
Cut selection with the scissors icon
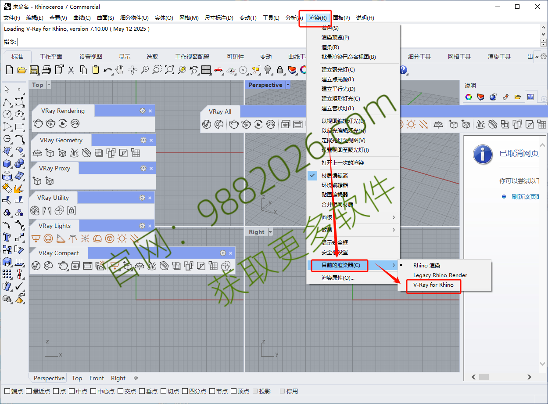[71, 70]
